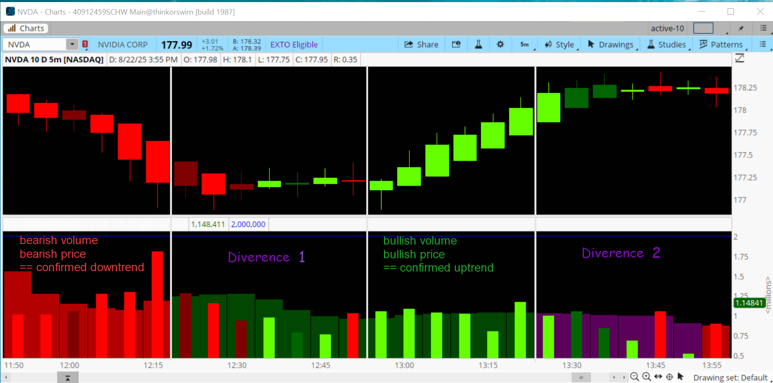
Task: Select the Diverence 2 text drawing
Action: (621, 253)
